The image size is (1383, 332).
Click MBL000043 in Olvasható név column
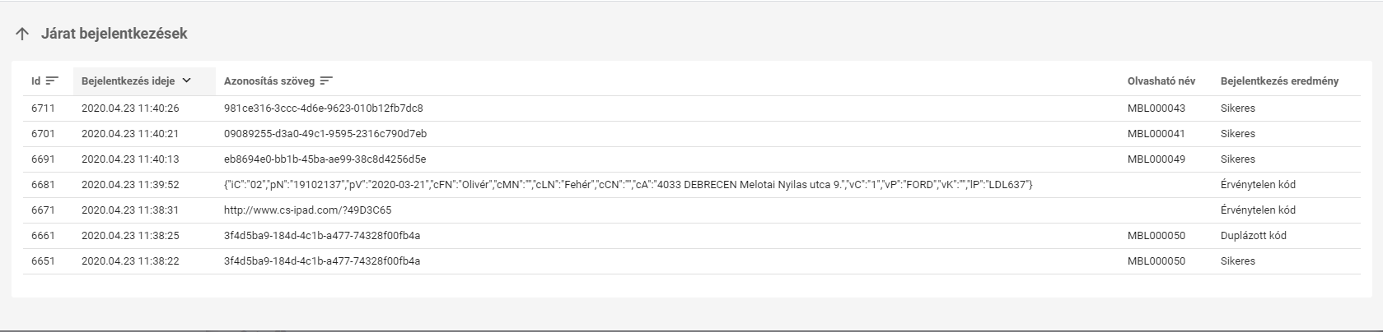(1156, 108)
